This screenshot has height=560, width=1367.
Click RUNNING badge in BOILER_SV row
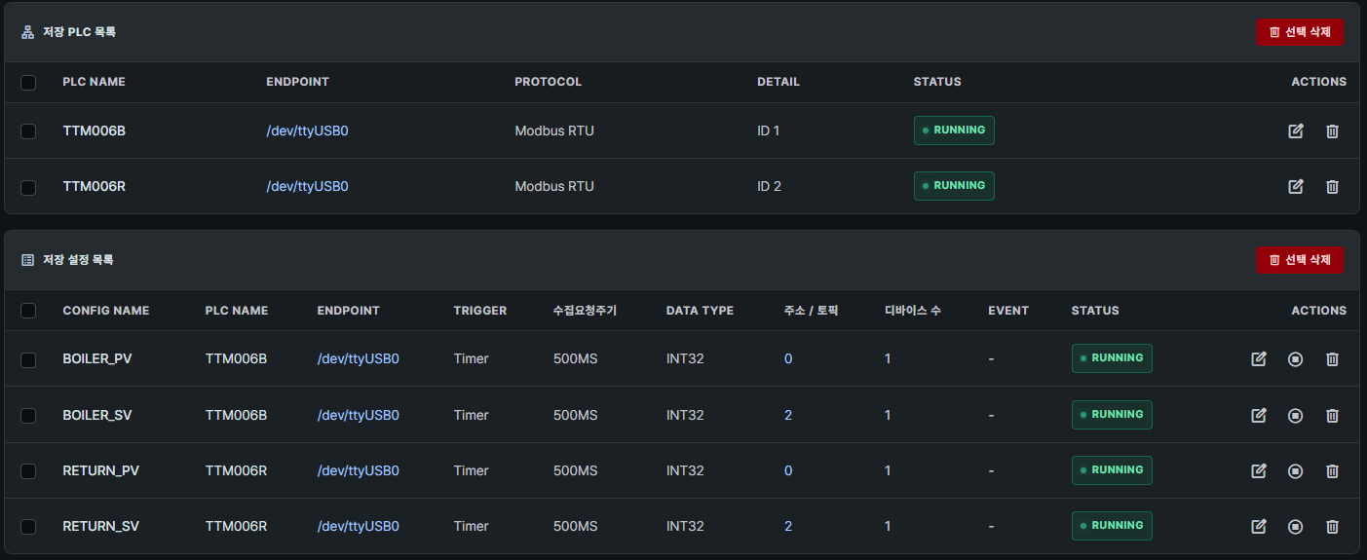[1112, 415]
